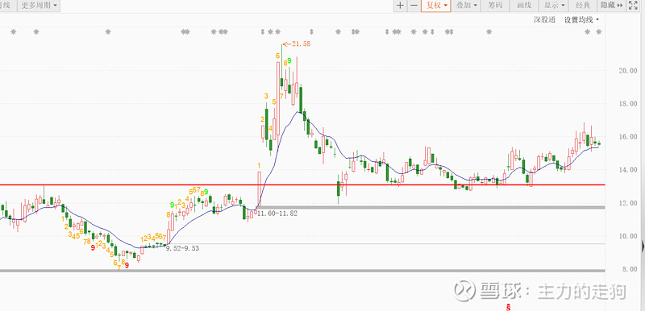Open 设置均线 moving average settings dropdown

[x=581, y=19]
